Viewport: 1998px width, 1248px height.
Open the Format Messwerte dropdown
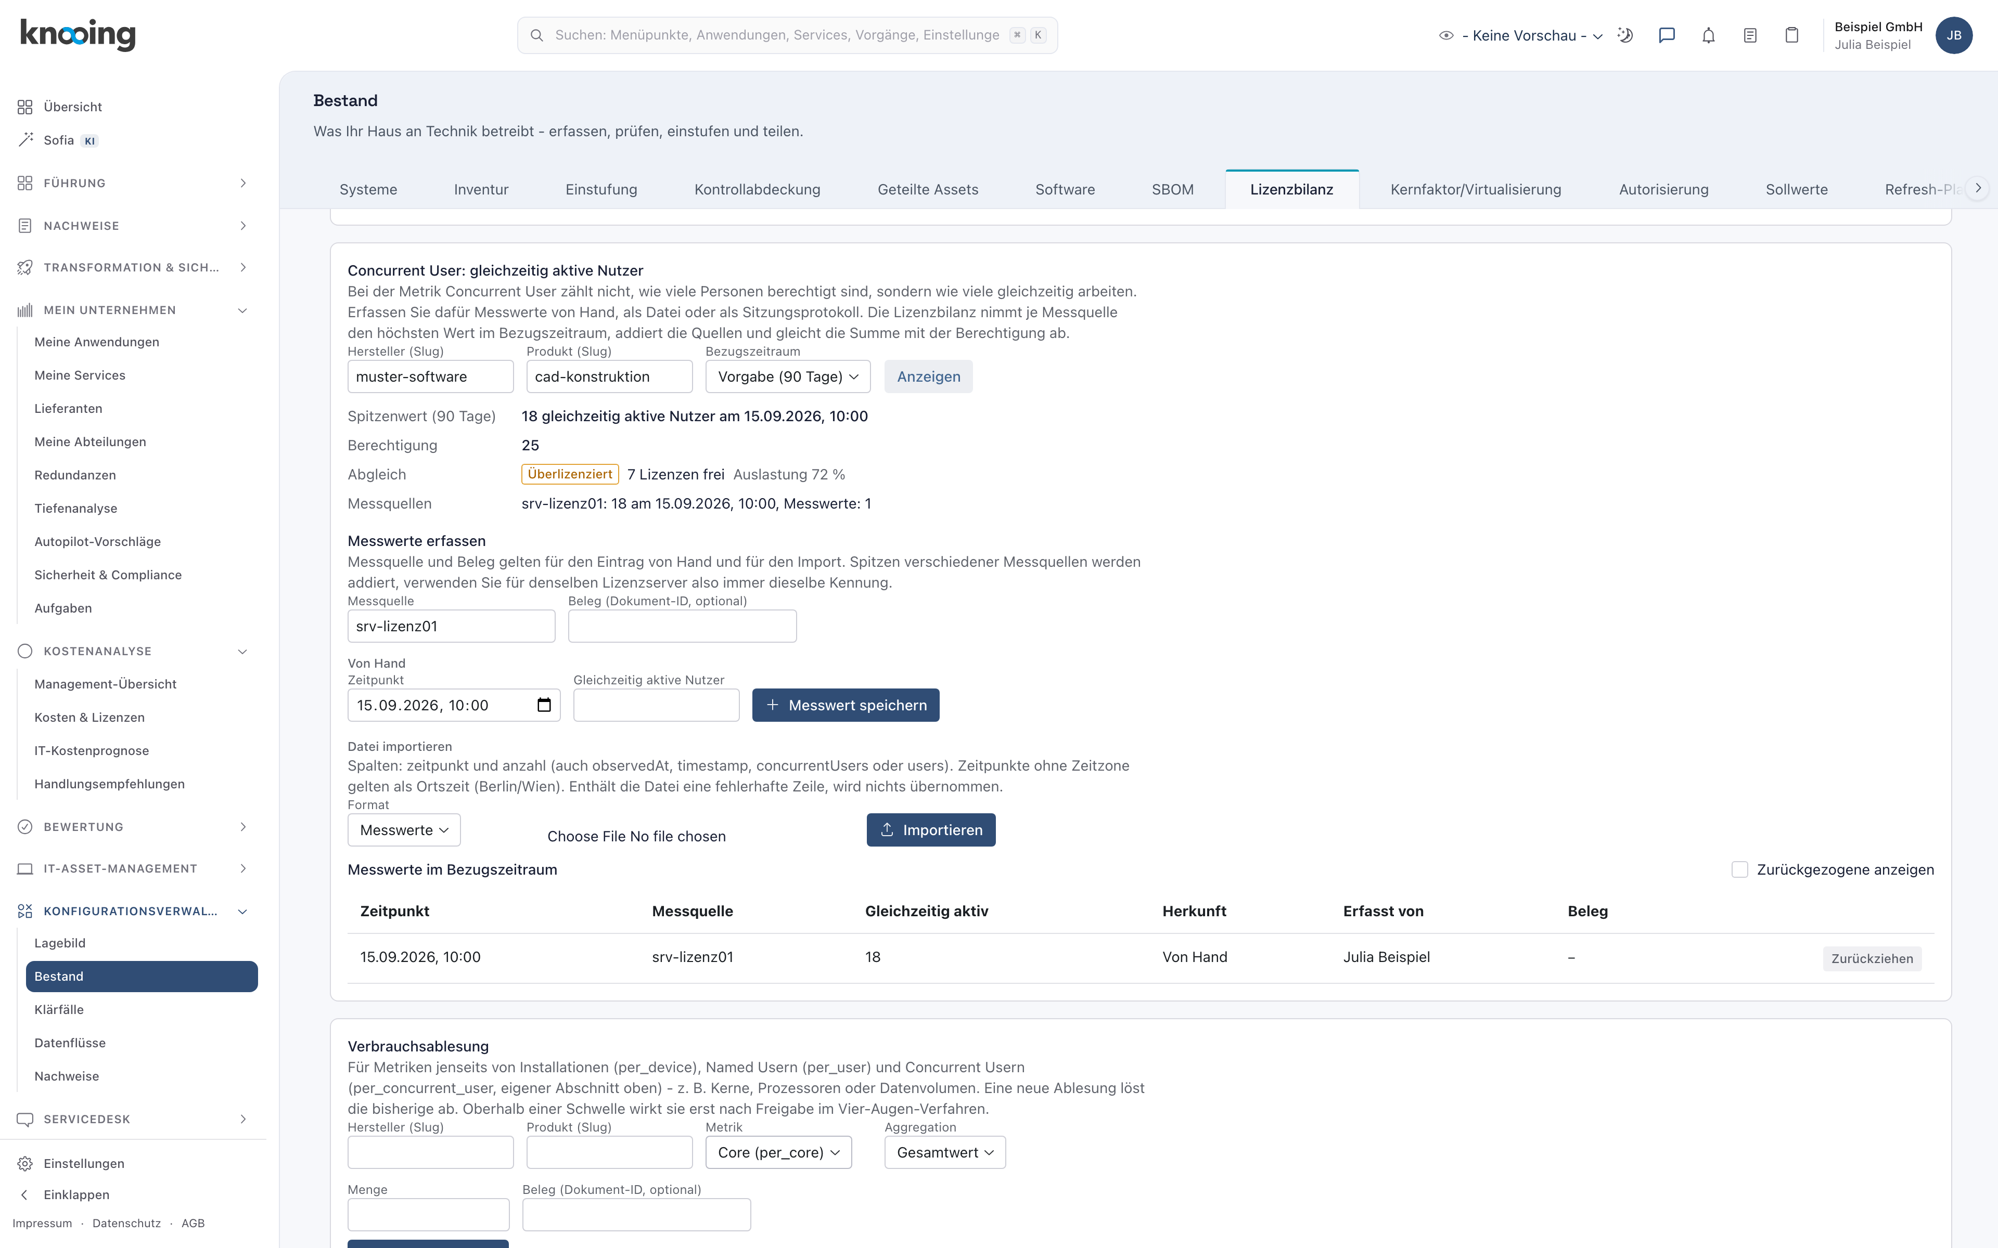404,829
